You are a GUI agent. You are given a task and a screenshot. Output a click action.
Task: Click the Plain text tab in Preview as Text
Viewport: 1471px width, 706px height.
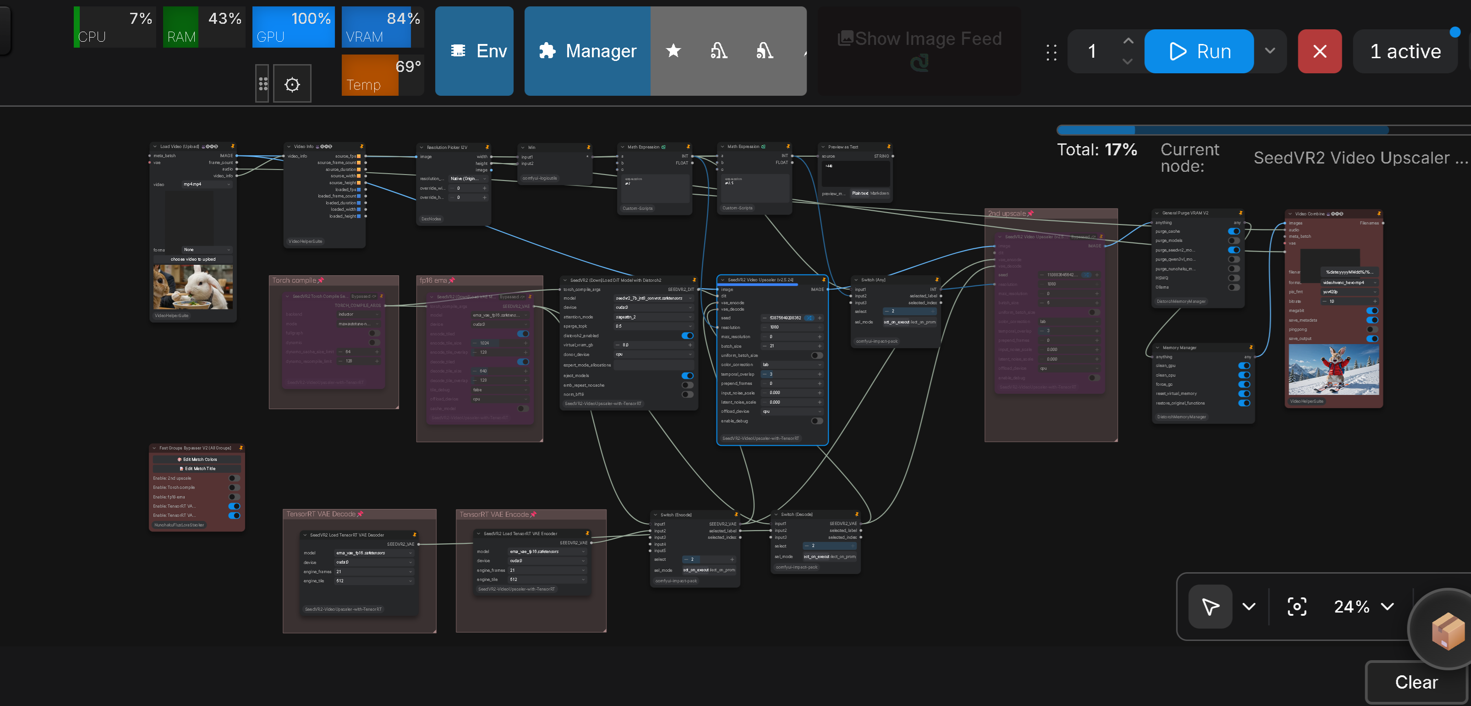tap(860, 193)
